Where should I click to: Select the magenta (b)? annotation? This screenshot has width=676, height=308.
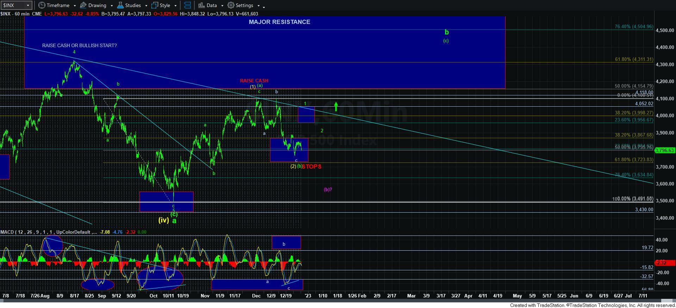328,189
